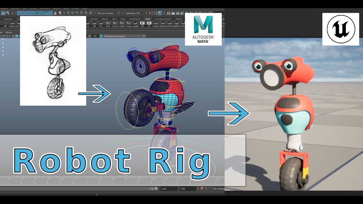Run the MR shelf script
Screen dimensions: 363x204
(x=5, y=24)
